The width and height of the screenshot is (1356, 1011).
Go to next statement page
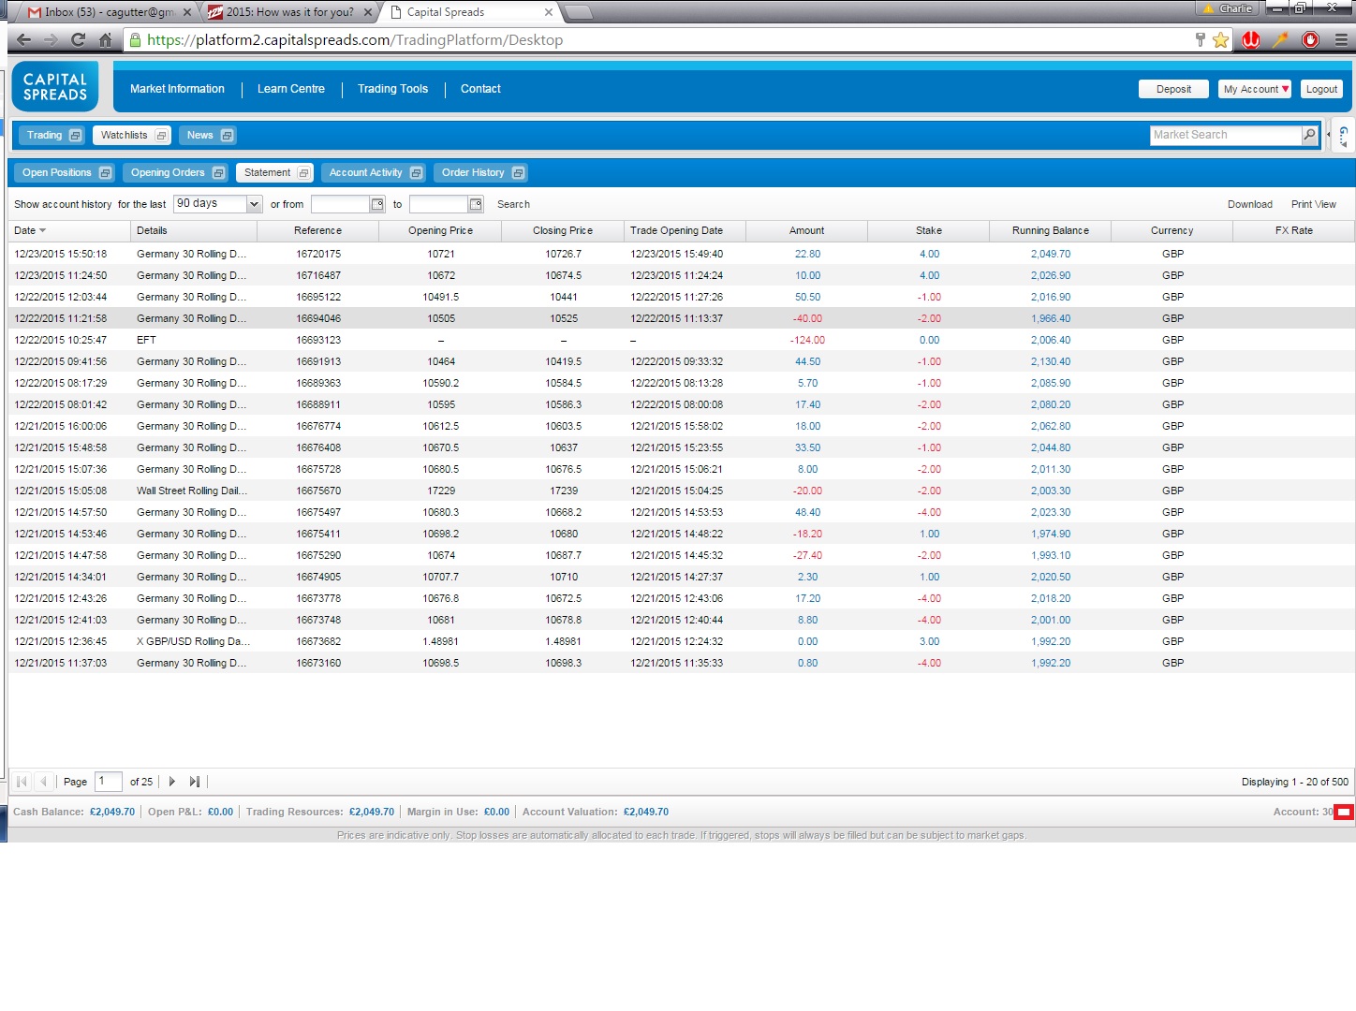click(x=172, y=782)
